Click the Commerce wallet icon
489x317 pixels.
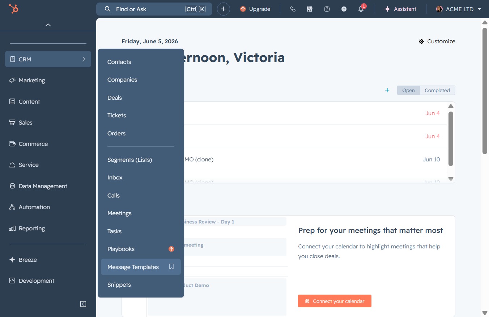point(12,144)
